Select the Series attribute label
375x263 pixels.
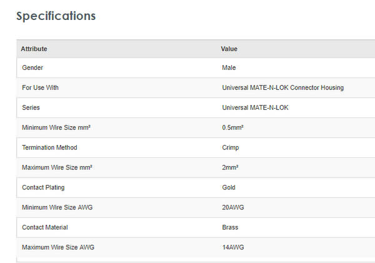(31, 107)
